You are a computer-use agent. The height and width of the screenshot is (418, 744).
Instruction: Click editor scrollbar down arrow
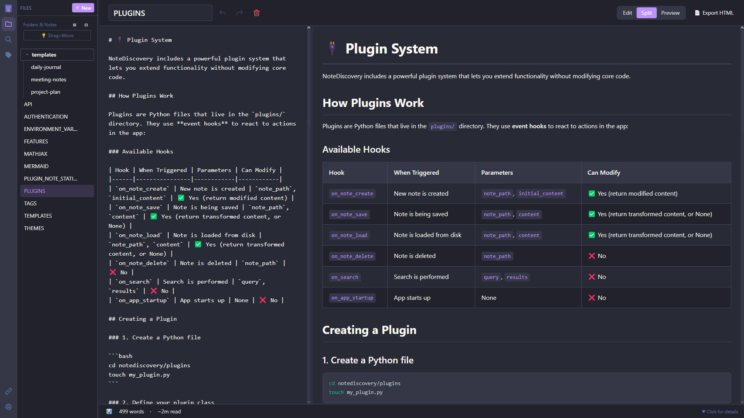click(x=309, y=402)
